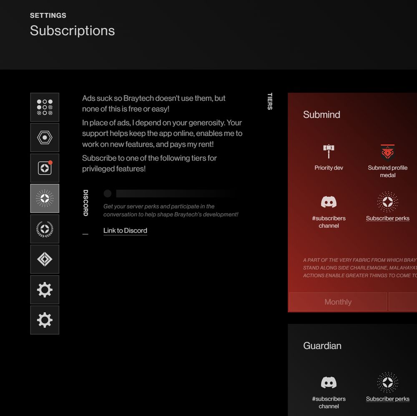Open the dots grid settings section icon
This screenshot has height=416, width=417.
[45, 107]
